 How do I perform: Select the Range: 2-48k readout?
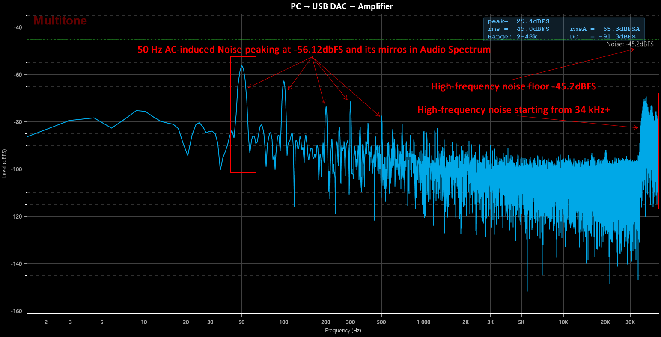click(x=512, y=37)
